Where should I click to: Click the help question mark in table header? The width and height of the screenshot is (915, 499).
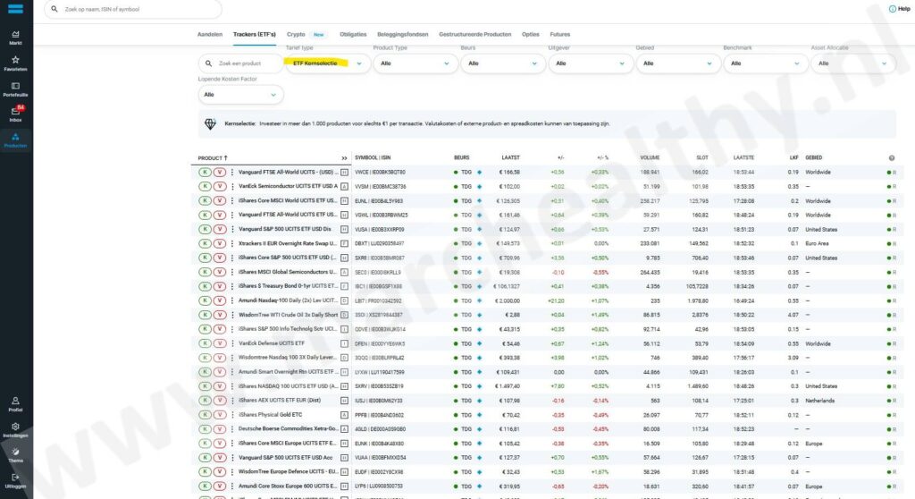(891, 157)
